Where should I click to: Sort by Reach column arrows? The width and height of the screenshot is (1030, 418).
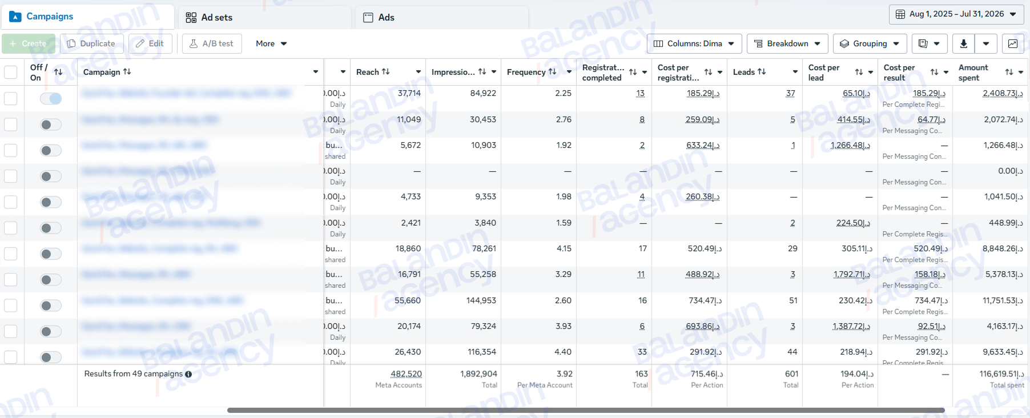point(386,71)
